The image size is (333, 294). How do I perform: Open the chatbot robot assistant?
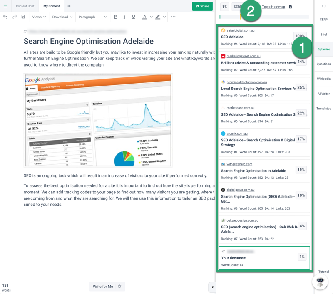[320, 282]
